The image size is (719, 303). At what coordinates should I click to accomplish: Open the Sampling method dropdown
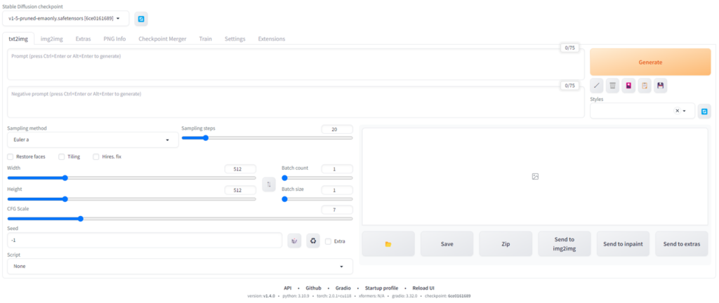(91, 140)
